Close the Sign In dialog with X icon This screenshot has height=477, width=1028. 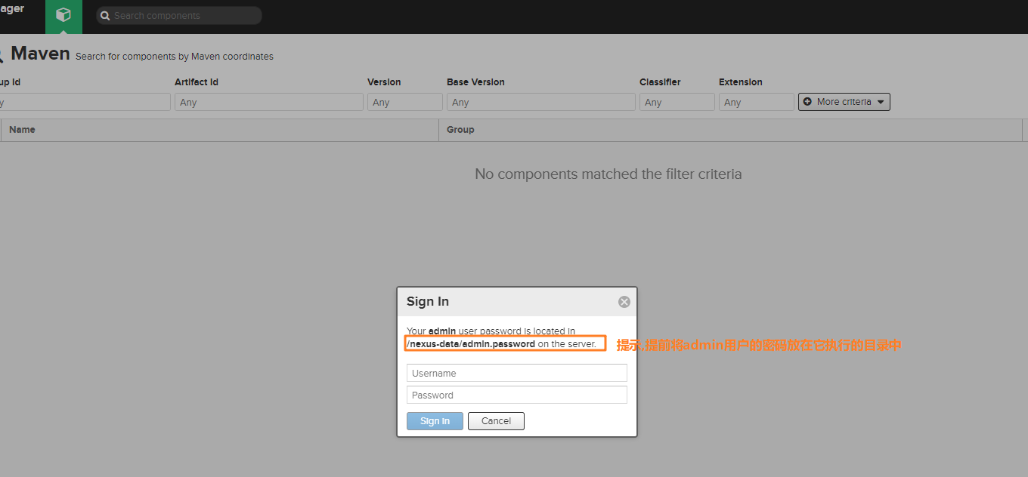[x=624, y=302]
